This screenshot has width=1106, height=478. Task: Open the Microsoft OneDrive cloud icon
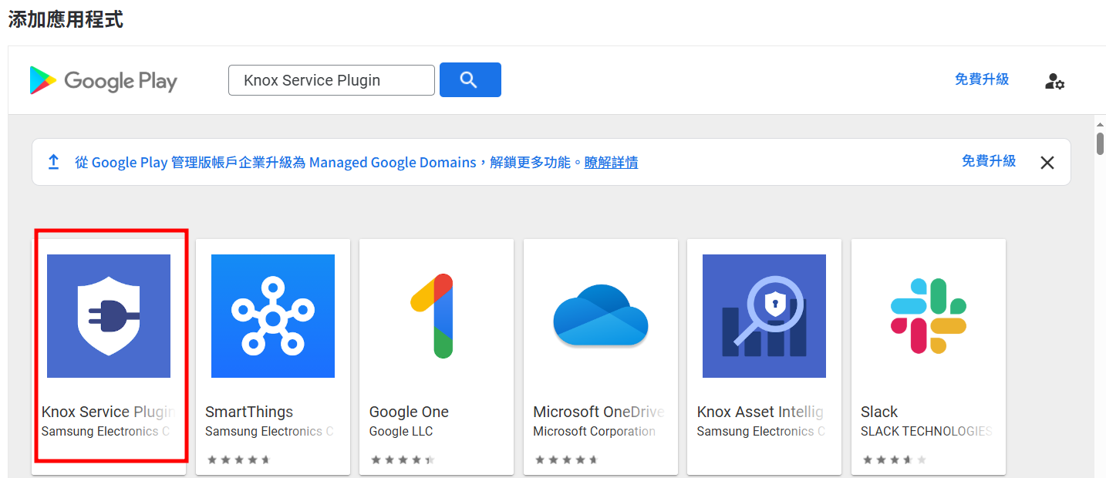601,316
